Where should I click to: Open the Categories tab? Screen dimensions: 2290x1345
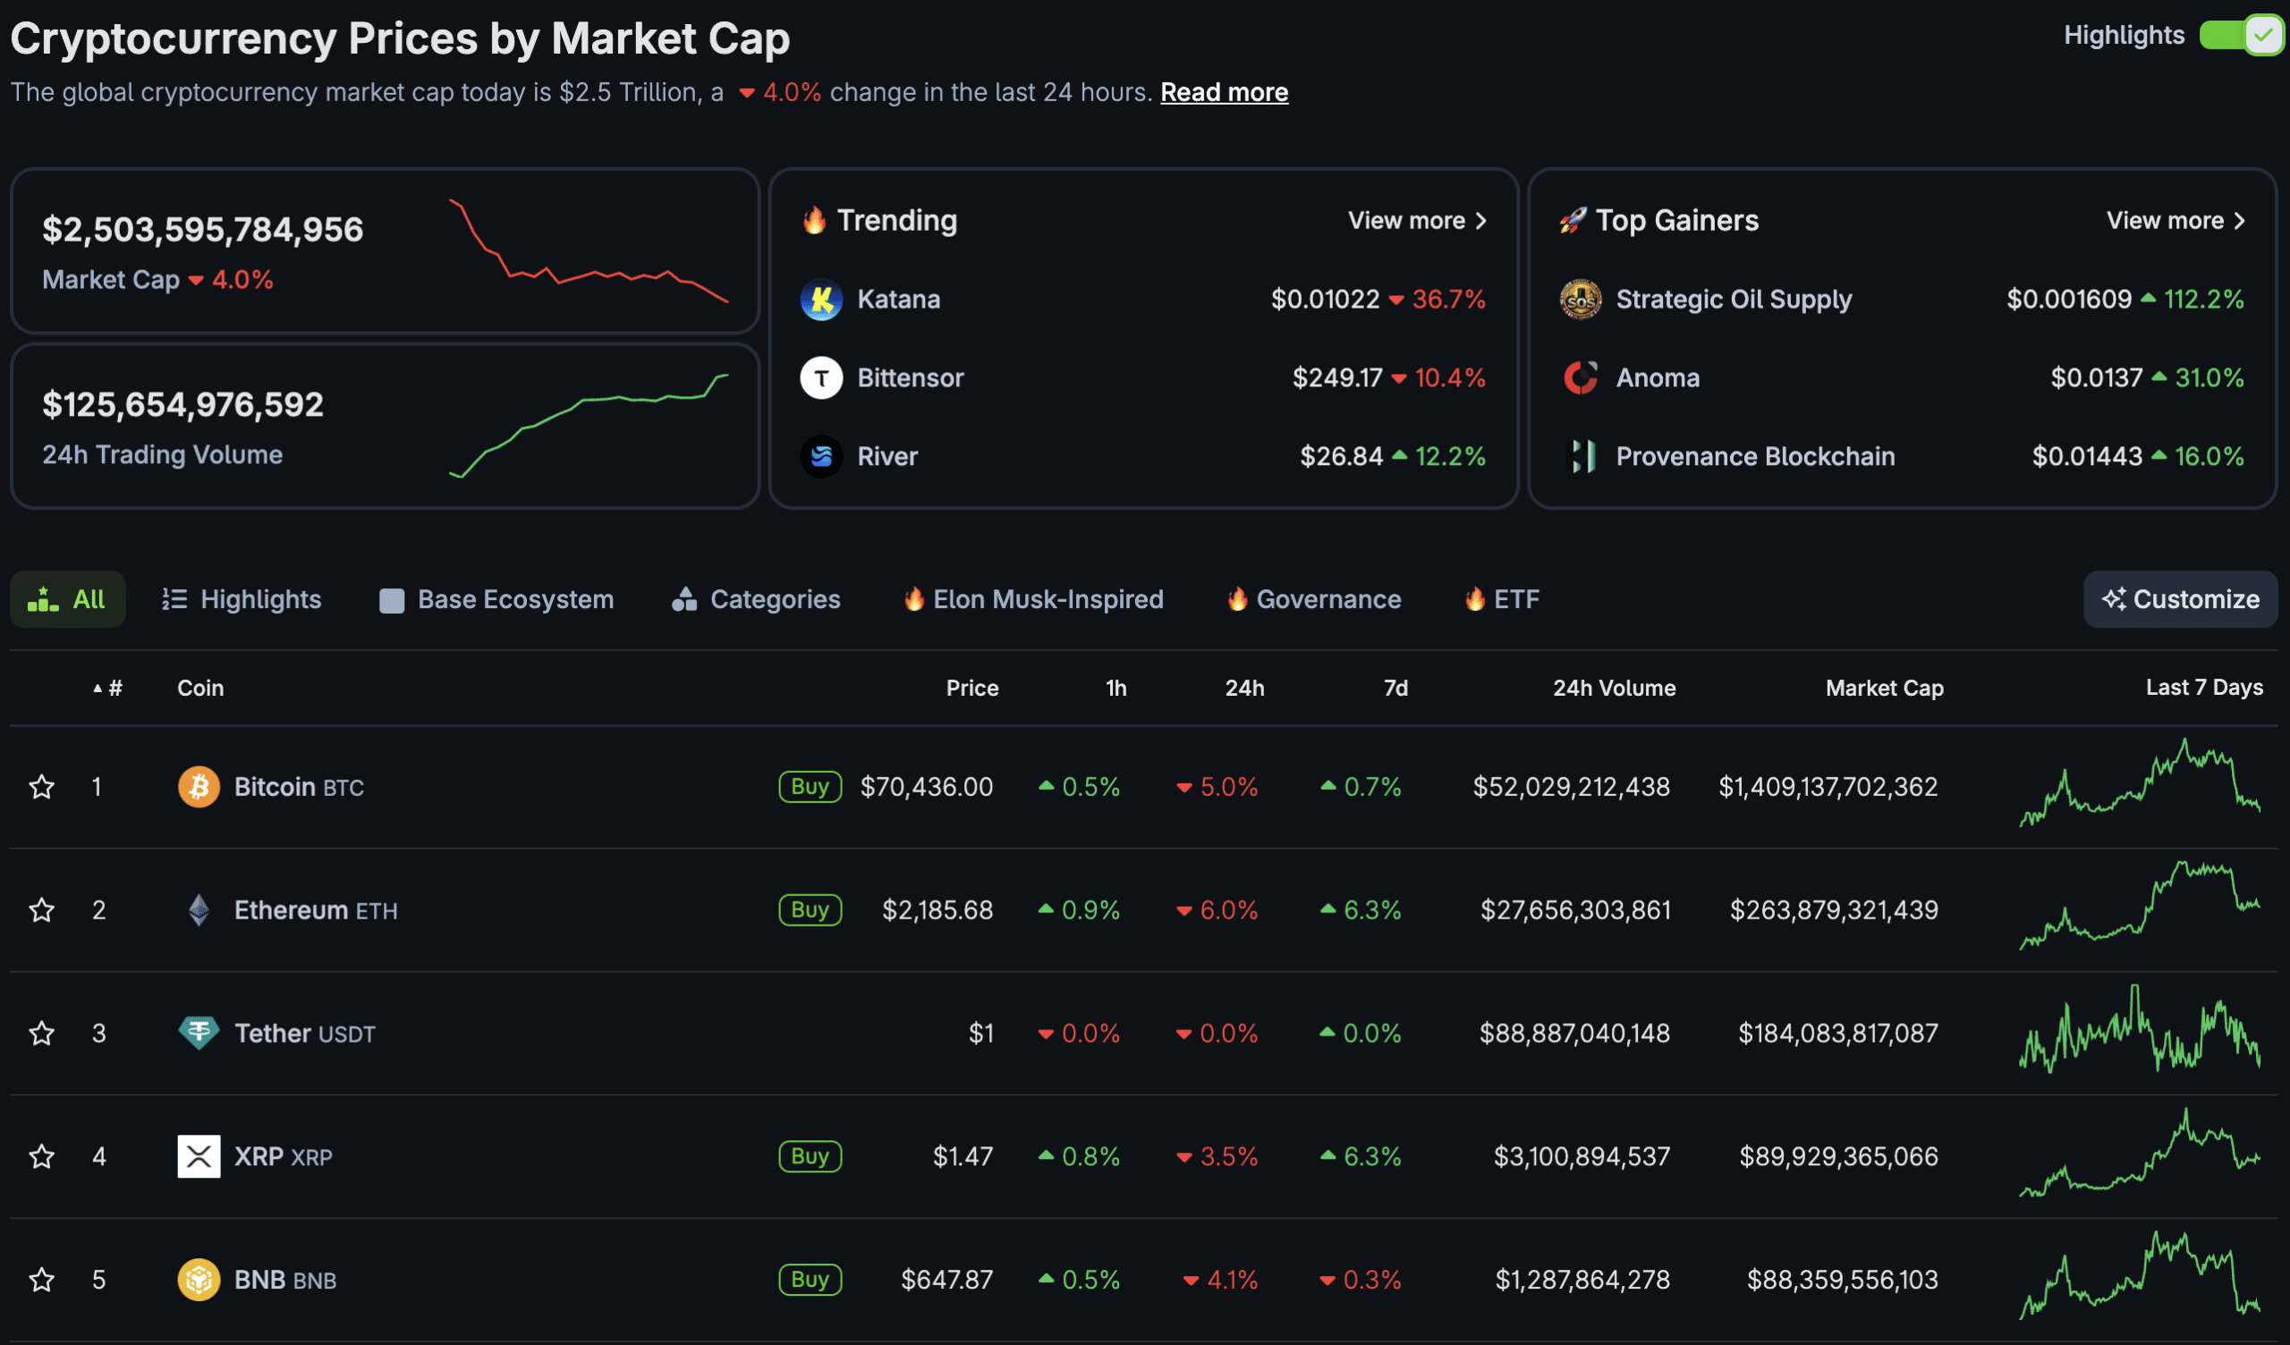(755, 599)
